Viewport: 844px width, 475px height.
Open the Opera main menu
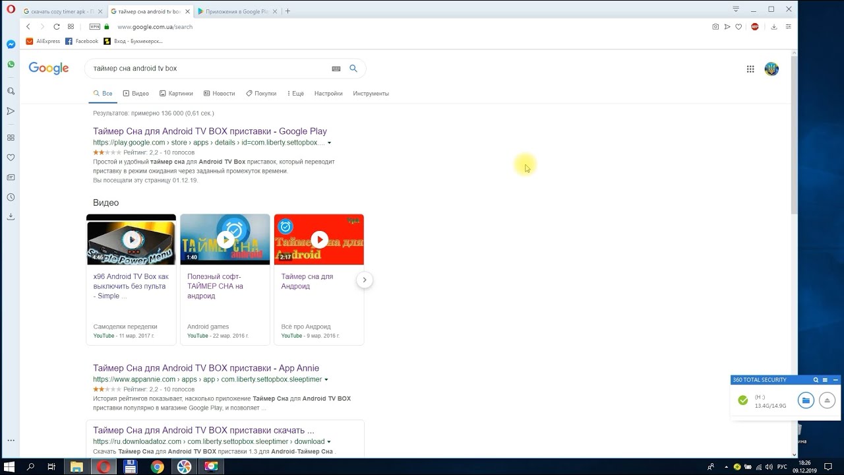(11, 9)
